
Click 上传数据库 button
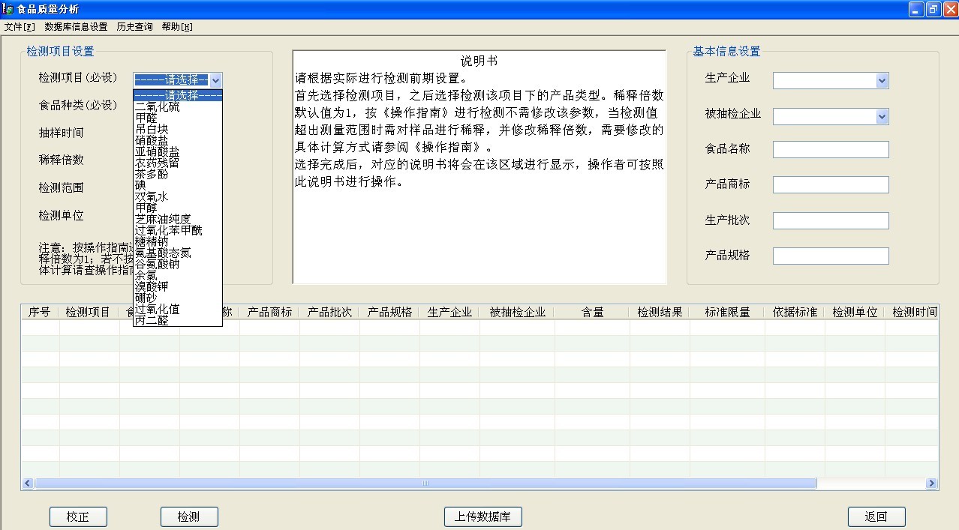click(483, 517)
